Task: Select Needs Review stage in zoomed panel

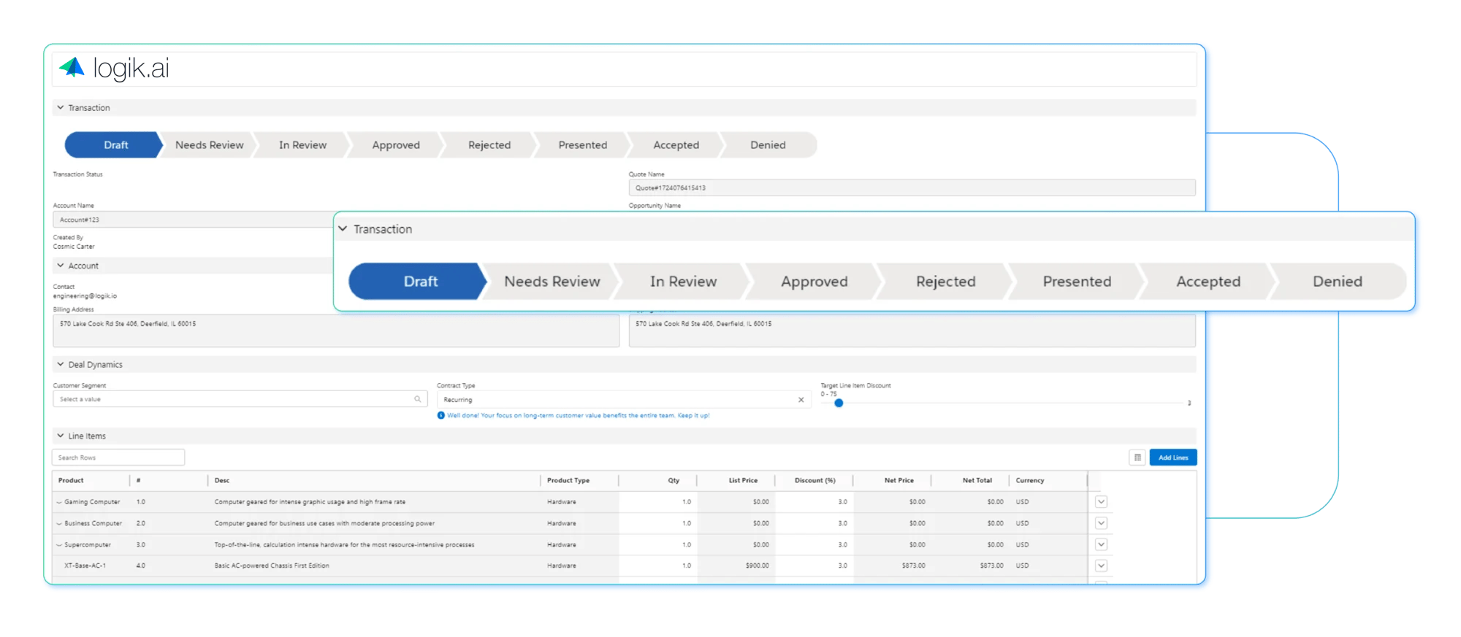Action: coord(552,282)
